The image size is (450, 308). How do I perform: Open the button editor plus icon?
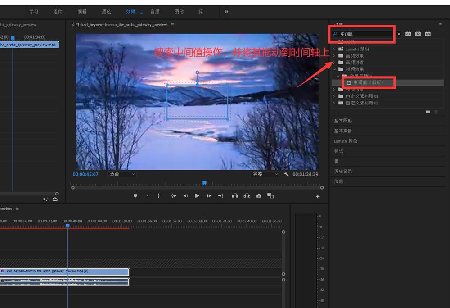pyautogui.click(x=318, y=196)
